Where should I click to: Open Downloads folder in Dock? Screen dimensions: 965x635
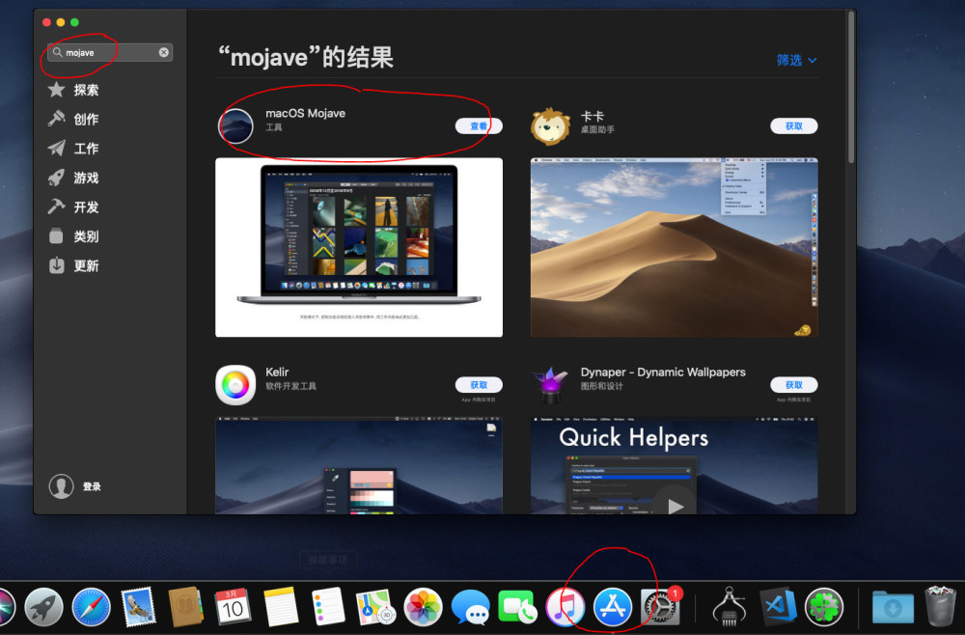click(x=893, y=607)
